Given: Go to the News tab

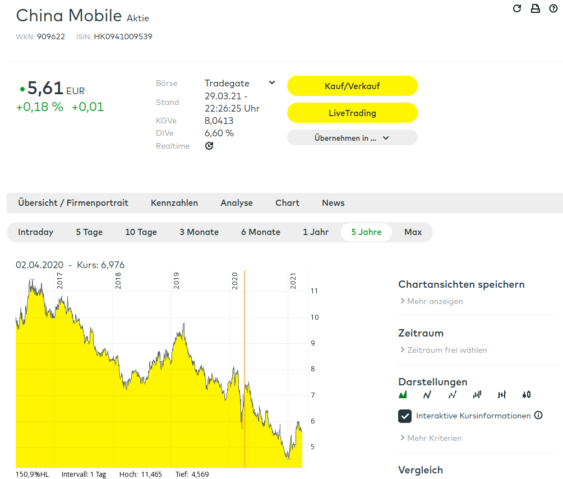Looking at the screenshot, I should (333, 203).
